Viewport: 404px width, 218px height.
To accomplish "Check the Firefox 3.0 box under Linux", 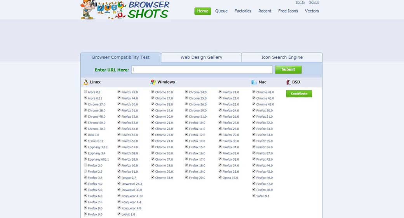I will pyautogui.click(x=85, y=165).
